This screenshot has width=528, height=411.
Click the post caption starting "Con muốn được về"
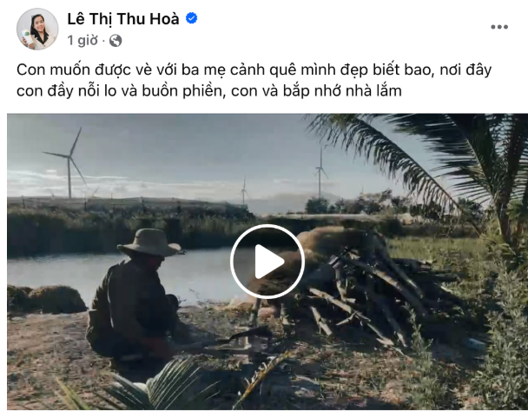[x=254, y=80]
